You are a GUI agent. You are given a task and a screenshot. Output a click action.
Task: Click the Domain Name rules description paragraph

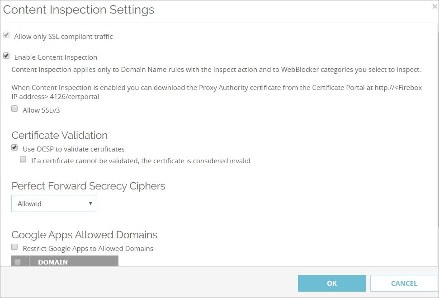[216, 70]
